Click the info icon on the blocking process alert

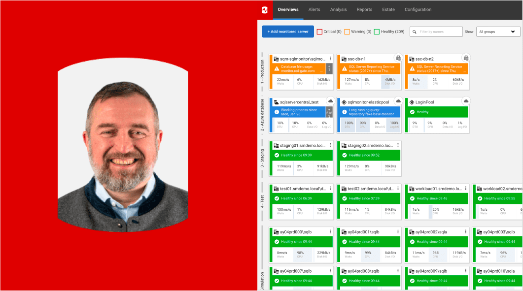(x=276, y=111)
